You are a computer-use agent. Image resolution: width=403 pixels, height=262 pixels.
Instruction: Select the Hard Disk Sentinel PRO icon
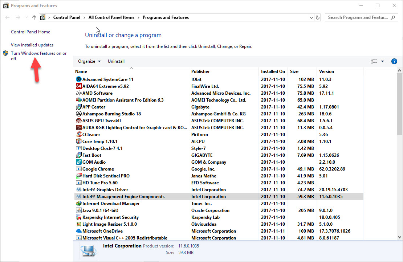pos(79,176)
